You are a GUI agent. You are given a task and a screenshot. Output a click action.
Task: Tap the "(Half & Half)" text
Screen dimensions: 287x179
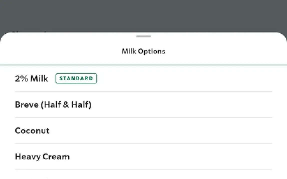(x=66, y=104)
